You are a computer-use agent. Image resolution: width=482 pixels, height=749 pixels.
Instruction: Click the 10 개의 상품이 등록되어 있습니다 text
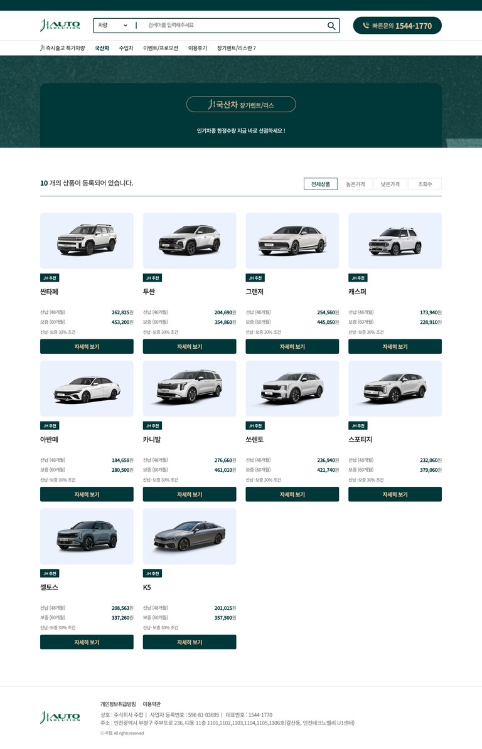(87, 183)
